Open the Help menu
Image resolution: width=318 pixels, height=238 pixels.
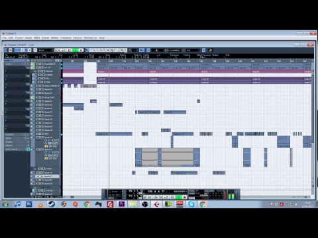click(x=102, y=38)
